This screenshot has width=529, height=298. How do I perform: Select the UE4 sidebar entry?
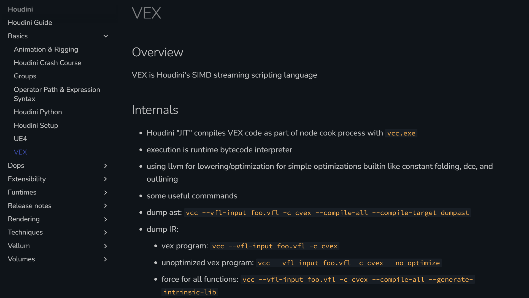pyautogui.click(x=20, y=139)
